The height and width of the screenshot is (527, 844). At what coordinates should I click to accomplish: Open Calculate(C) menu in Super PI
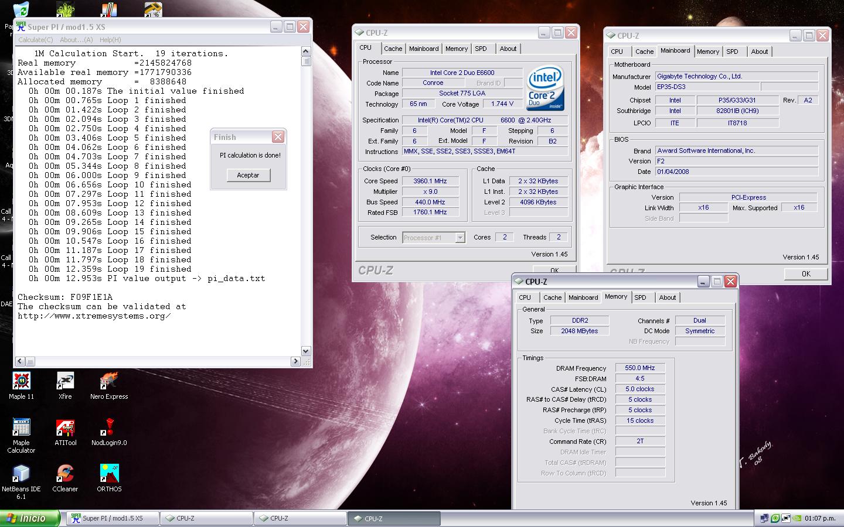(35, 40)
